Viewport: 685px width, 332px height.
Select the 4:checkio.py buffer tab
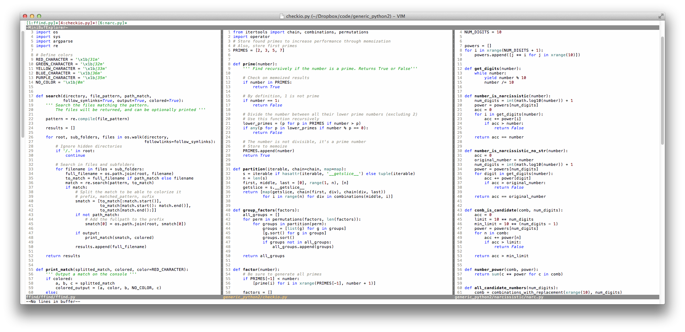tap(76, 23)
